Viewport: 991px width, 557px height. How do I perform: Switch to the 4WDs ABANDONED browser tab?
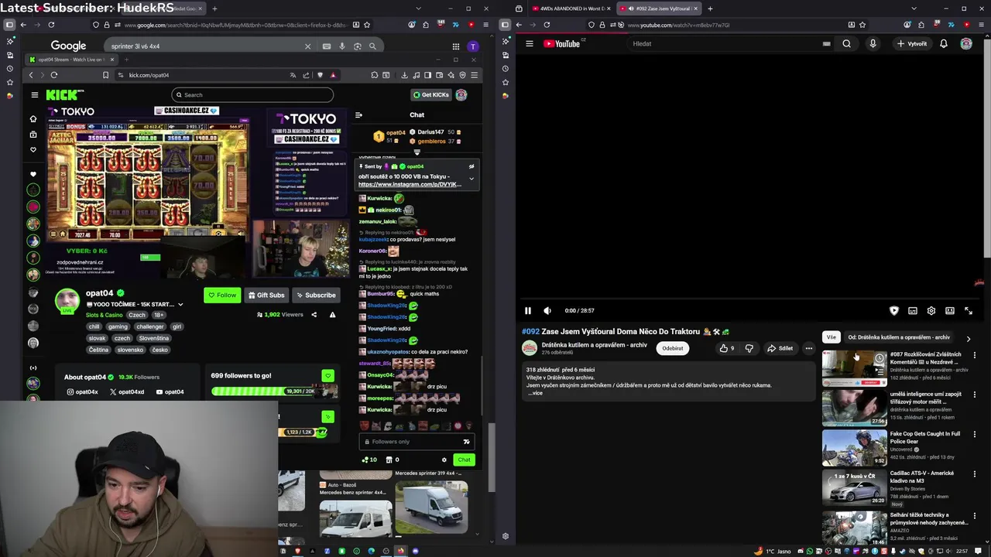click(x=571, y=9)
